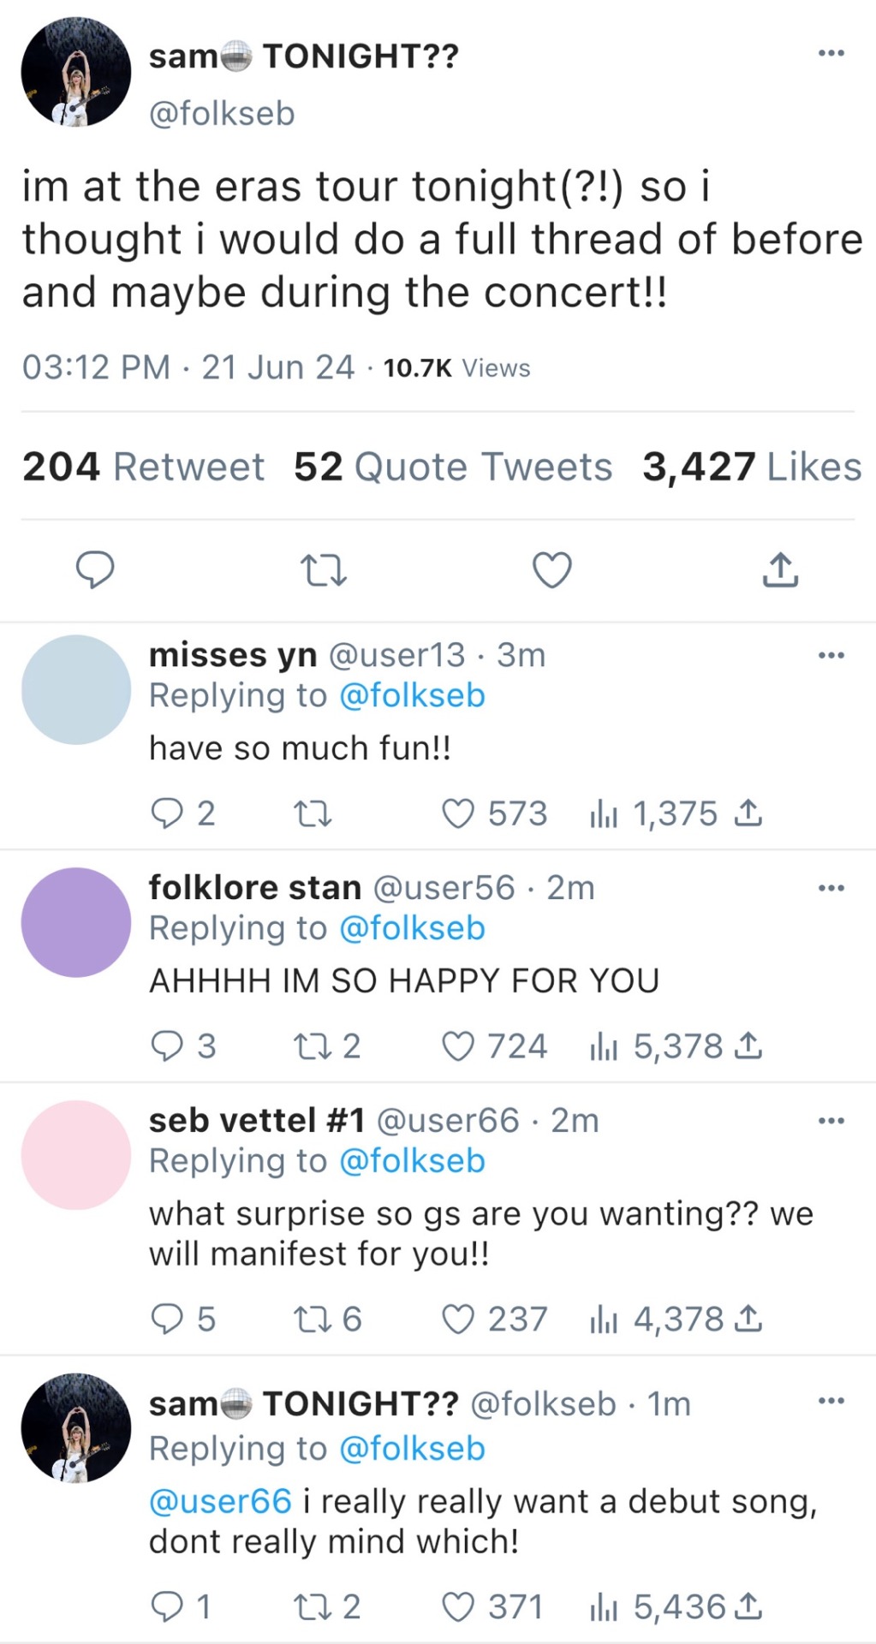This screenshot has height=1644, width=876.
Task: View analytics on the debut song reply
Action: click(604, 1607)
